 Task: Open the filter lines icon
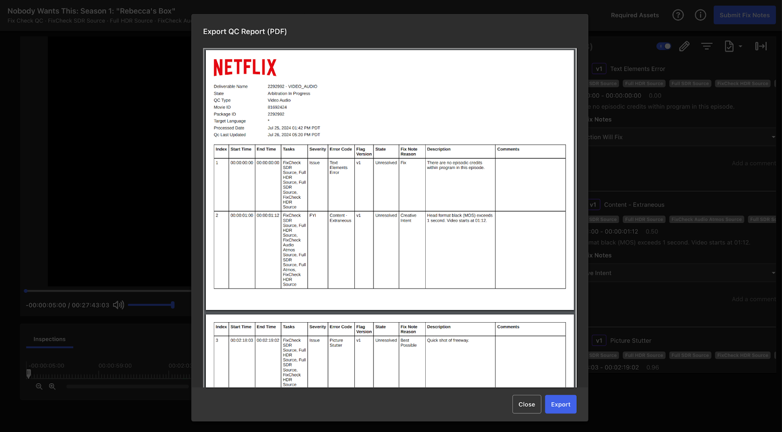(707, 46)
